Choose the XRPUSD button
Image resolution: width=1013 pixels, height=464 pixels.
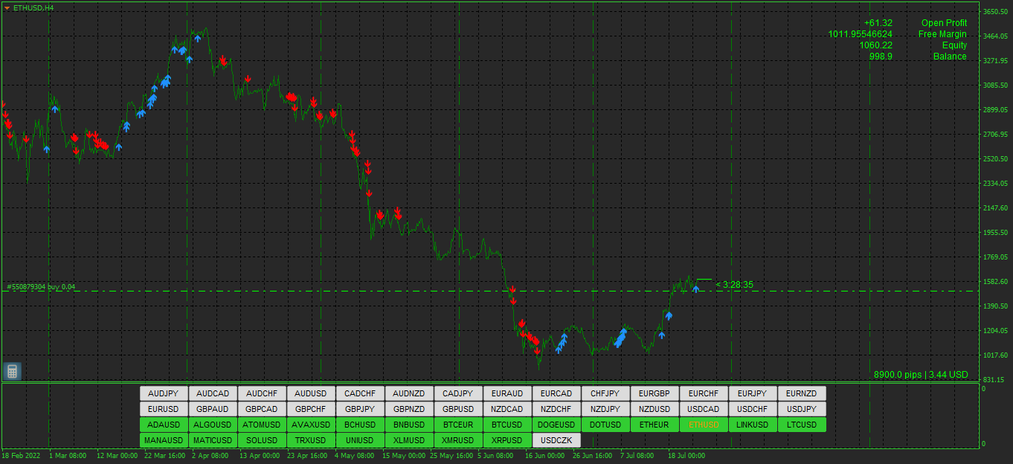tap(506, 440)
